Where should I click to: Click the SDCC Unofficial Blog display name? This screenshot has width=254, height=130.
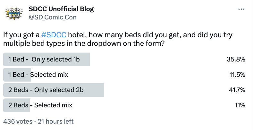[x=61, y=9]
